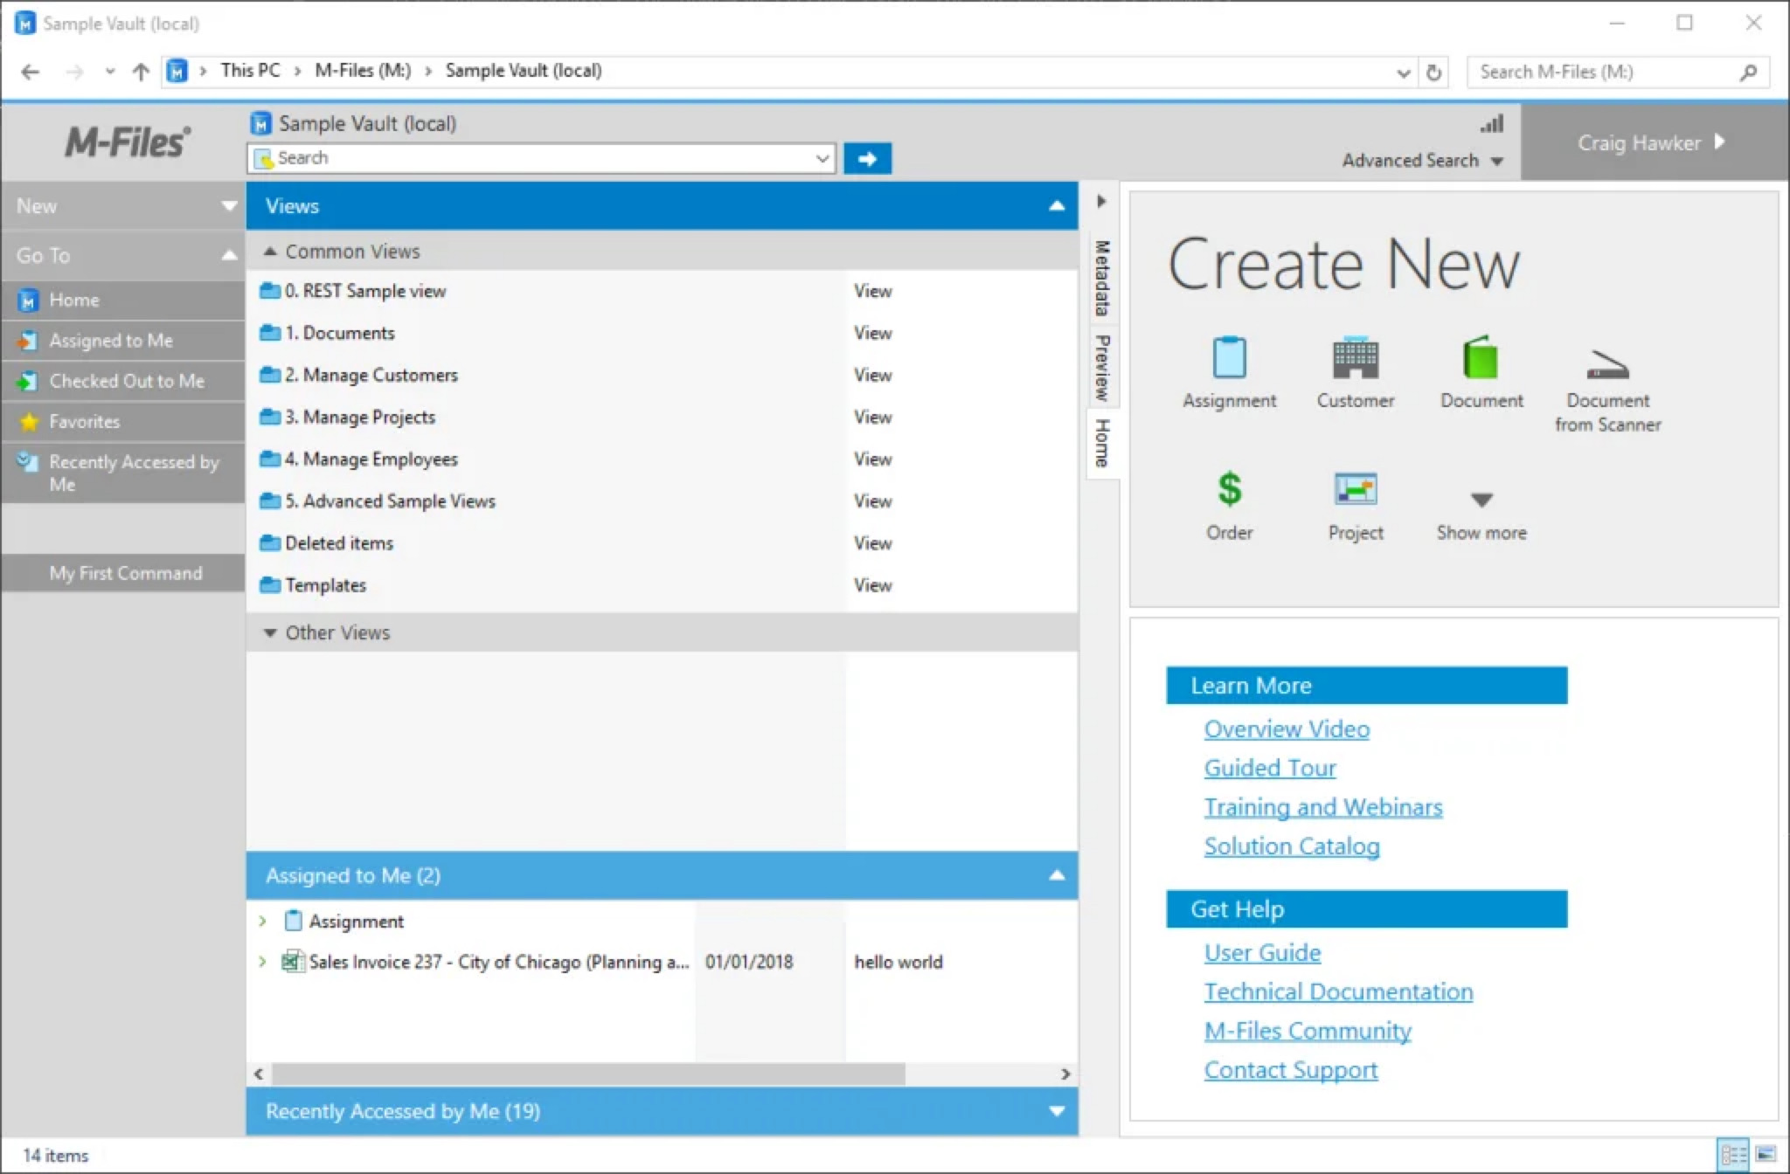This screenshot has height=1174, width=1790.
Task: Click the Assignment icon under Create New
Action: (x=1229, y=359)
